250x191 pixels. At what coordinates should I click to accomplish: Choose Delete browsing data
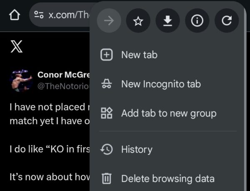coord(167,179)
